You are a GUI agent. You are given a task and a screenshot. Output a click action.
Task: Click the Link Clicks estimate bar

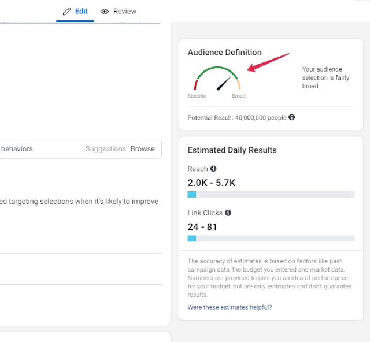point(271,239)
